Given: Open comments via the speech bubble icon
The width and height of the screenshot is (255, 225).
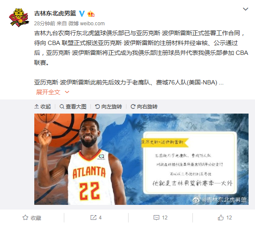Looking at the screenshot, I should 156,218.
